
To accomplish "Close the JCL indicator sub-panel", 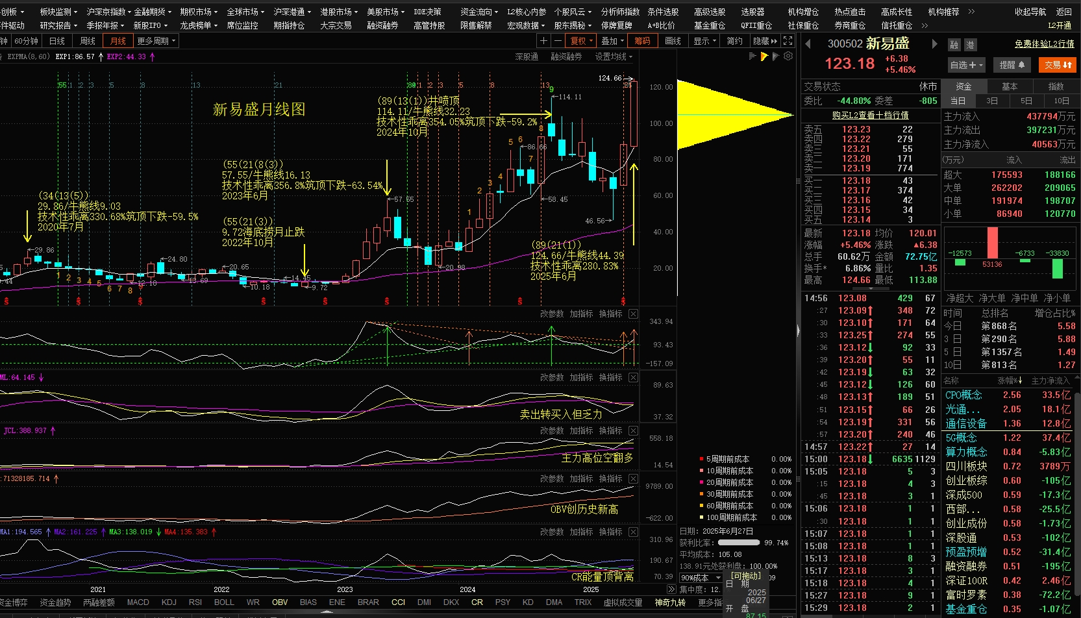I will point(633,430).
